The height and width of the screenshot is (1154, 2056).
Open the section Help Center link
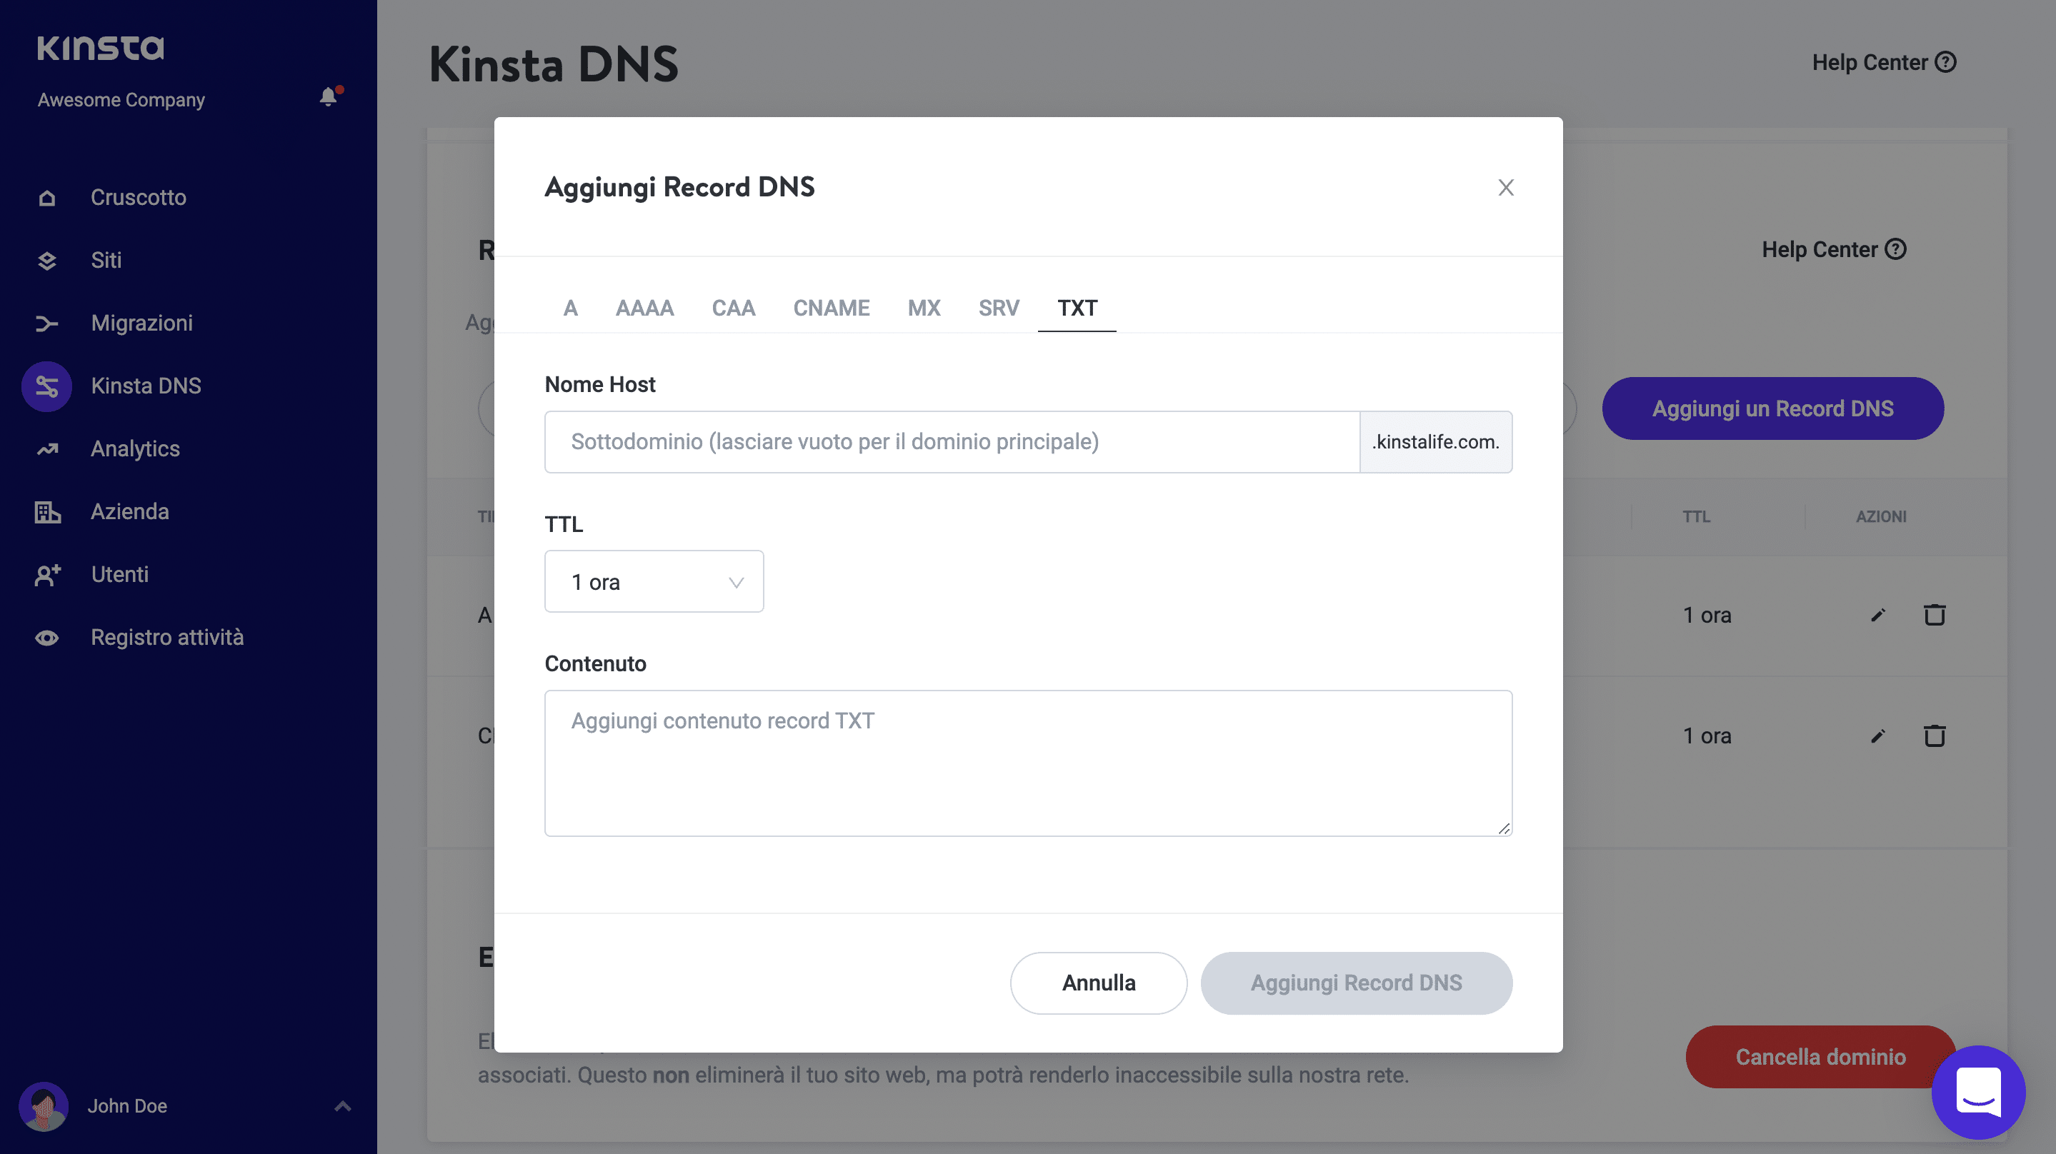click(1834, 250)
